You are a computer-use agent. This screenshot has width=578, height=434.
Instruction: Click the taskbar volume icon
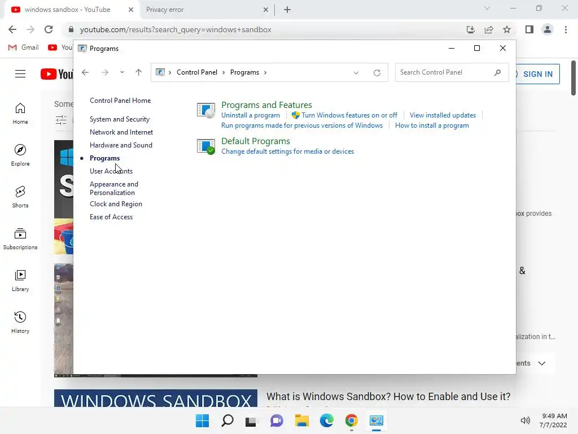[x=526, y=420]
